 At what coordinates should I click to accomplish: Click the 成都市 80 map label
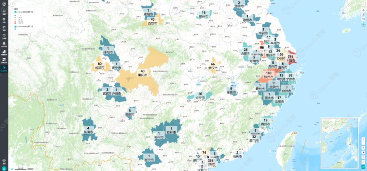pyautogui.click(x=100, y=65)
